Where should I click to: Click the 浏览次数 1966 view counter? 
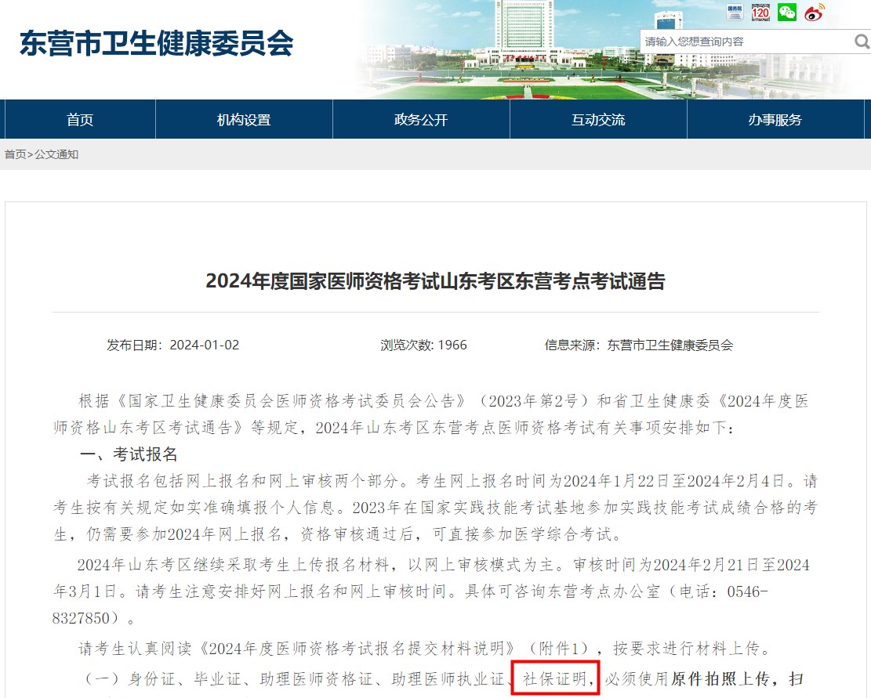click(x=423, y=345)
